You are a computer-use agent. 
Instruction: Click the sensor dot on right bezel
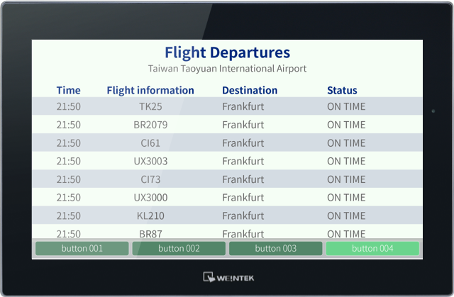tap(433, 111)
